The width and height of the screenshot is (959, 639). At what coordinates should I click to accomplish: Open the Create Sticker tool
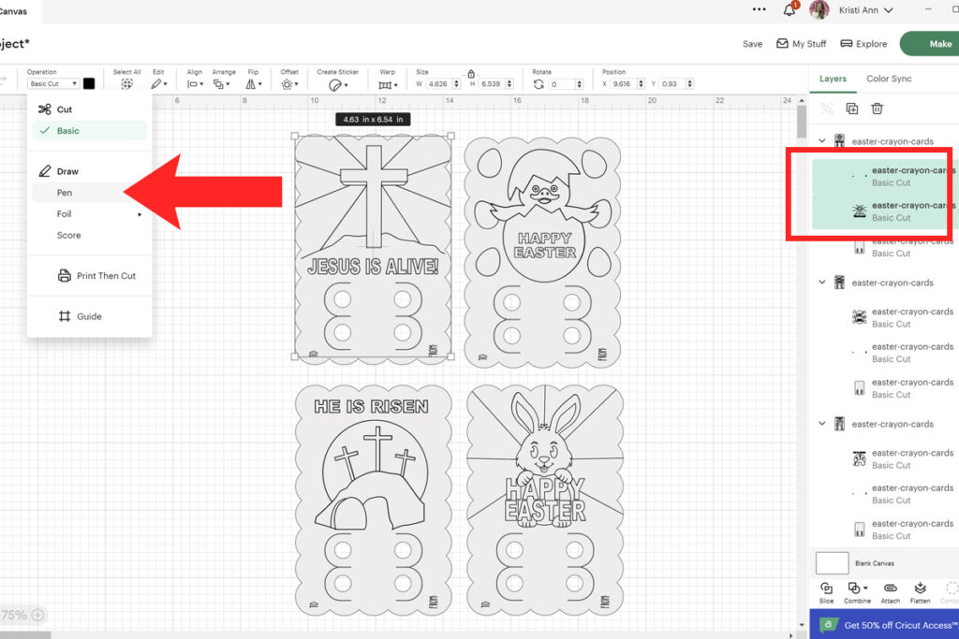[x=336, y=83]
